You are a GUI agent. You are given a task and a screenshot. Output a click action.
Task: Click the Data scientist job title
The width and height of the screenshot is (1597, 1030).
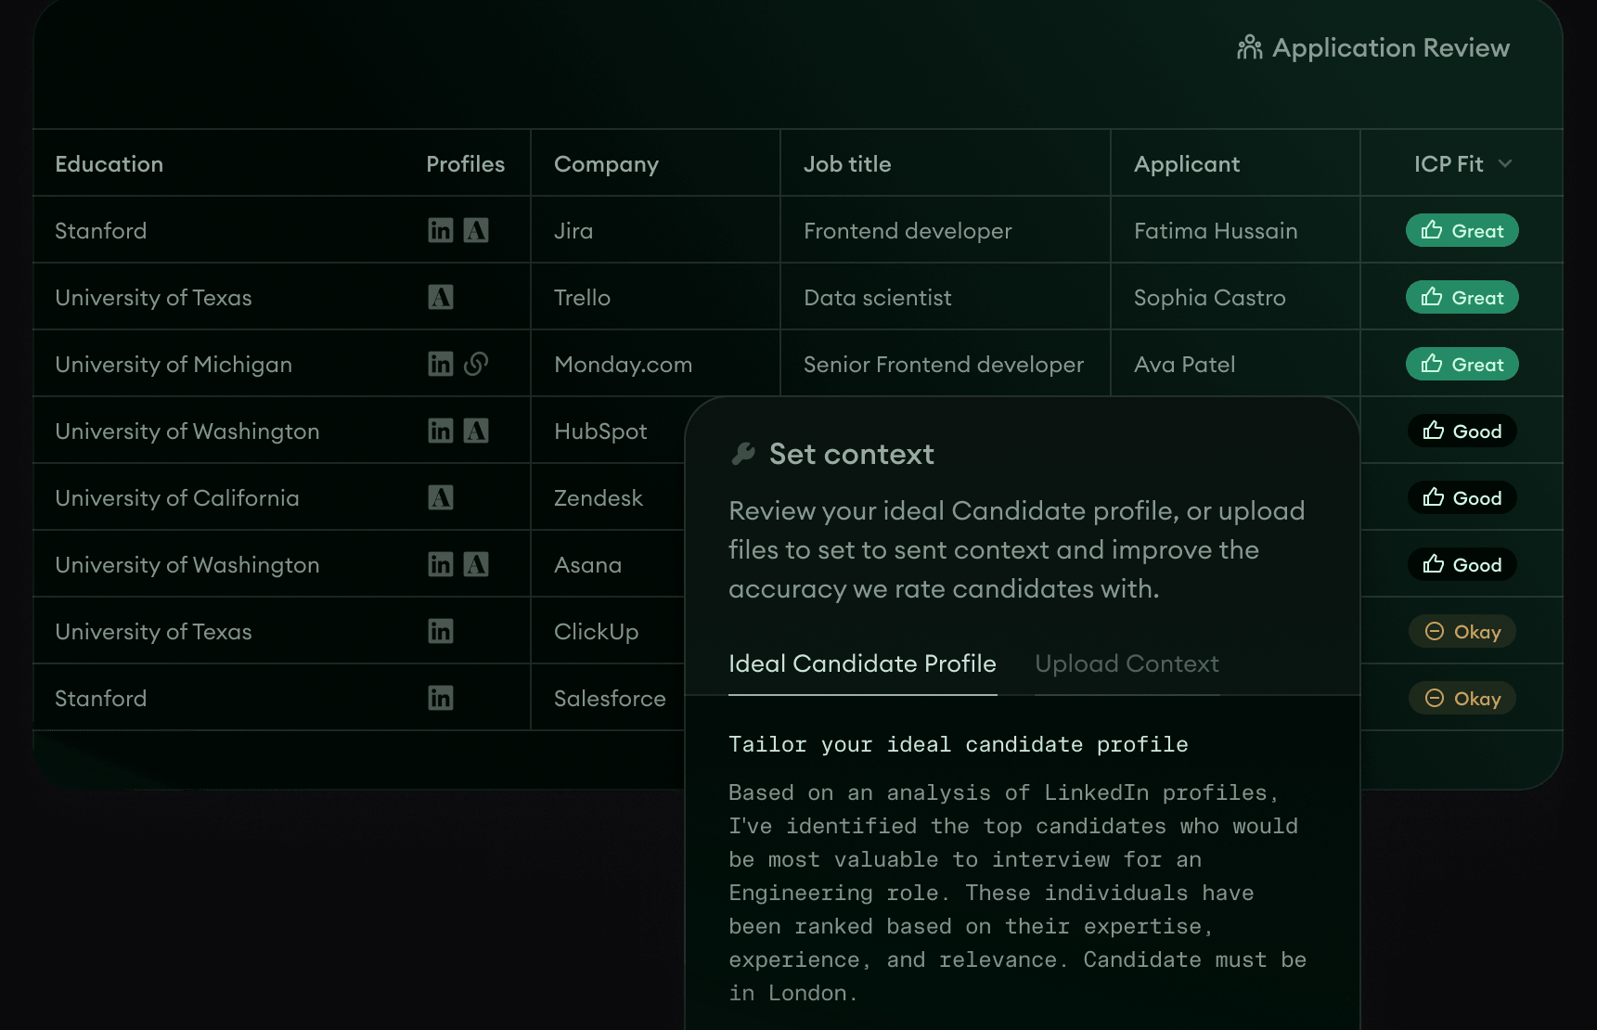(877, 297)
